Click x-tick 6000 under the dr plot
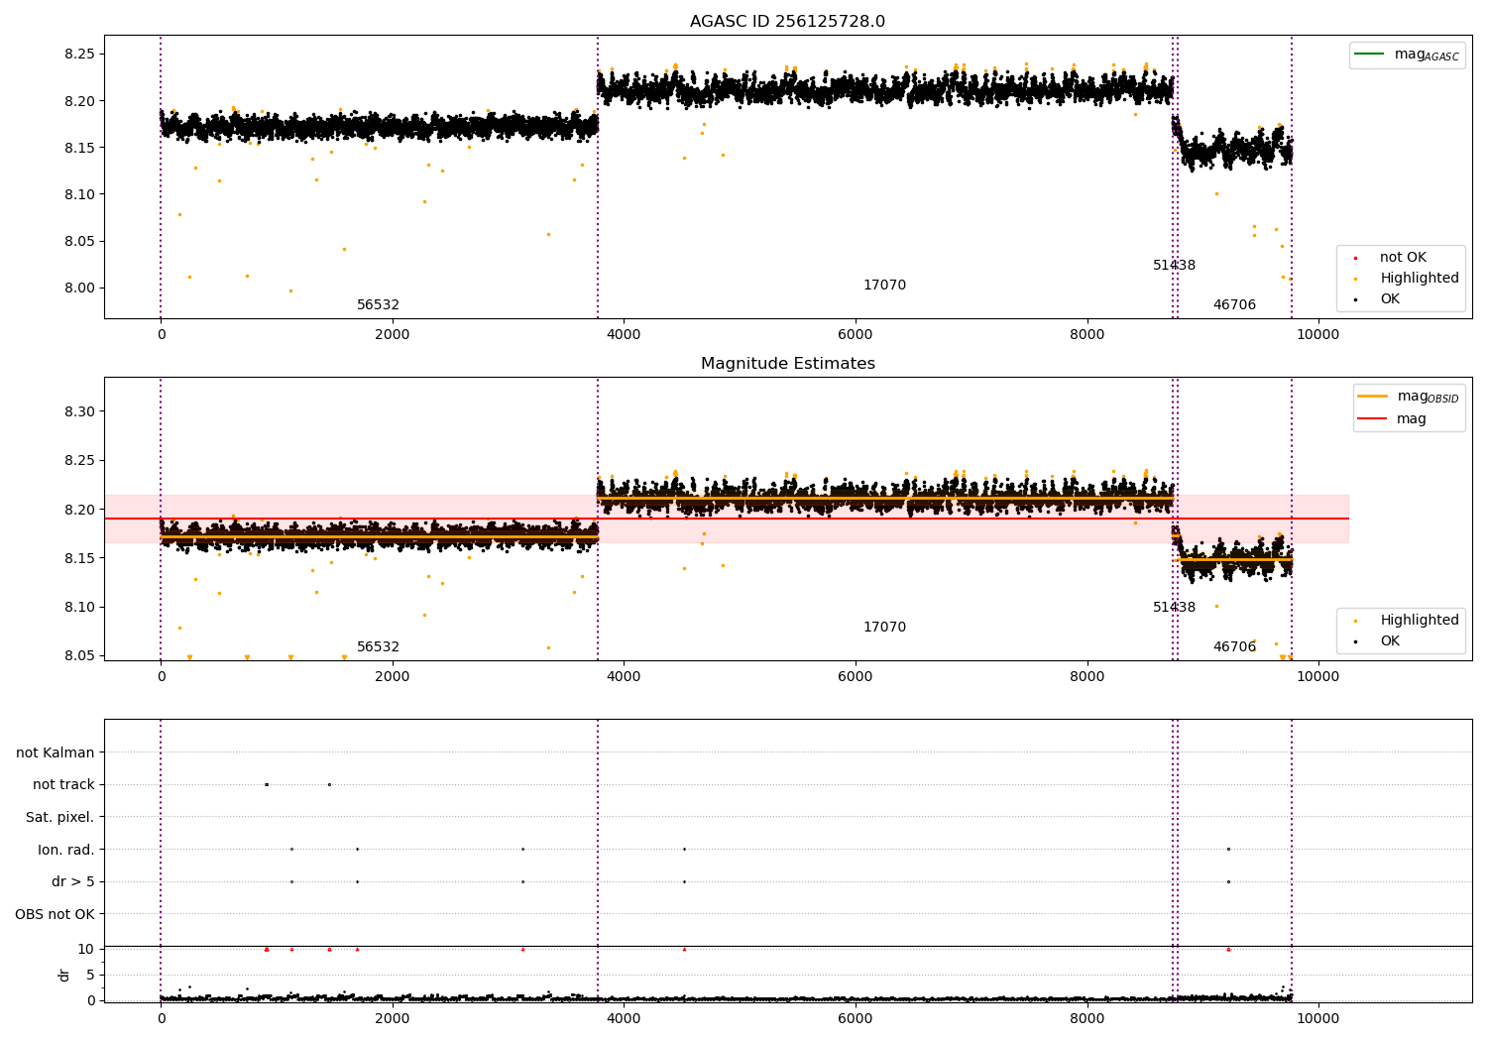1487x1041 pixels. point(856,1018)
